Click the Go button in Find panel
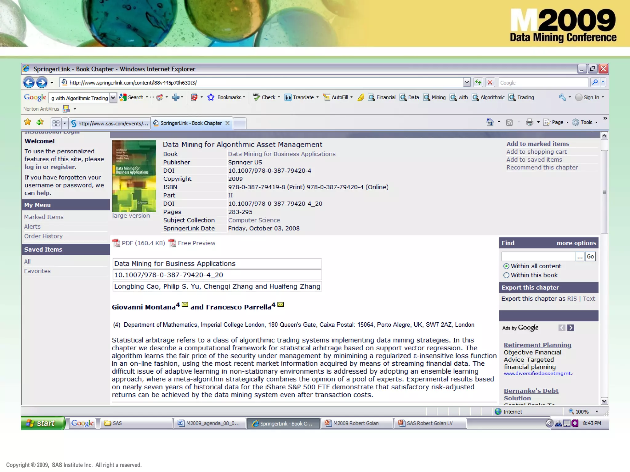Screen dimensions: 630x472 tap(590, 257)
